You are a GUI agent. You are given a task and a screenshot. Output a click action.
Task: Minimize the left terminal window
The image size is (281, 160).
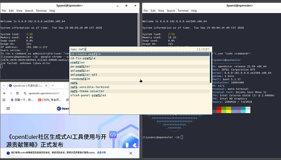[118, 6]
